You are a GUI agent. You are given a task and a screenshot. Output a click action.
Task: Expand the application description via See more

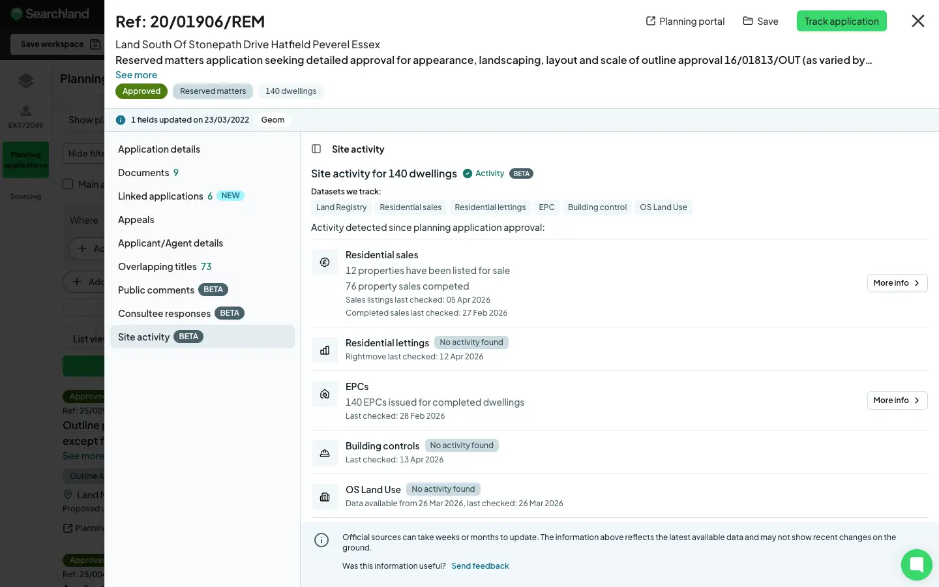[136, 74]
